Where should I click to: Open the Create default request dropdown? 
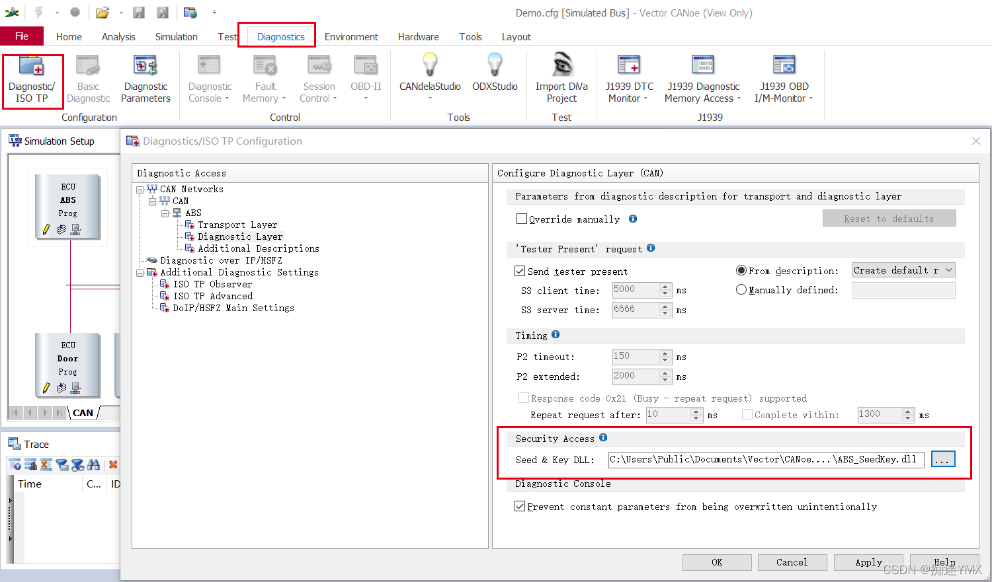pyautogui.click(x=903, y=270)
